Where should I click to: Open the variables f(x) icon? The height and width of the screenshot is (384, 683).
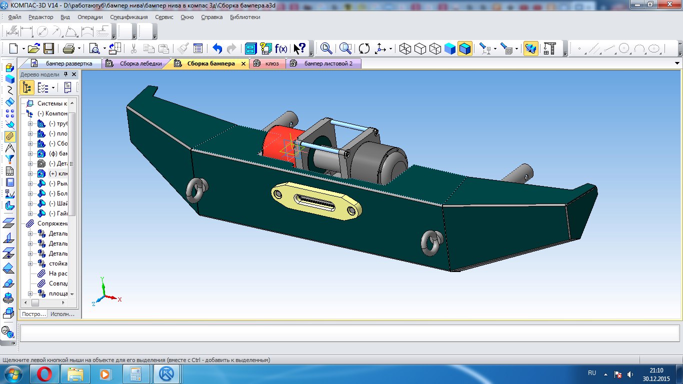(281, 48)
